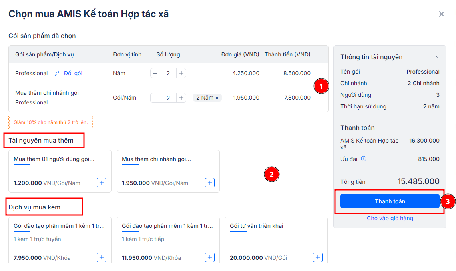Click the Thời hạn sử dụng label
This screenshot has height=271, width=456.
tap(363, 107)
